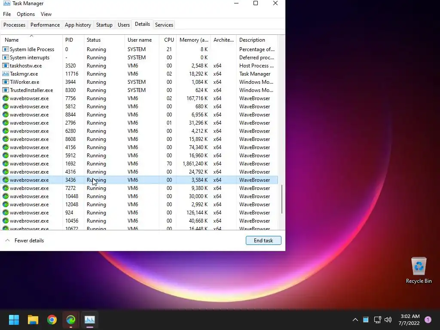Collapse with Fewer details chevron
440x330 pixels.
(8, 241)
